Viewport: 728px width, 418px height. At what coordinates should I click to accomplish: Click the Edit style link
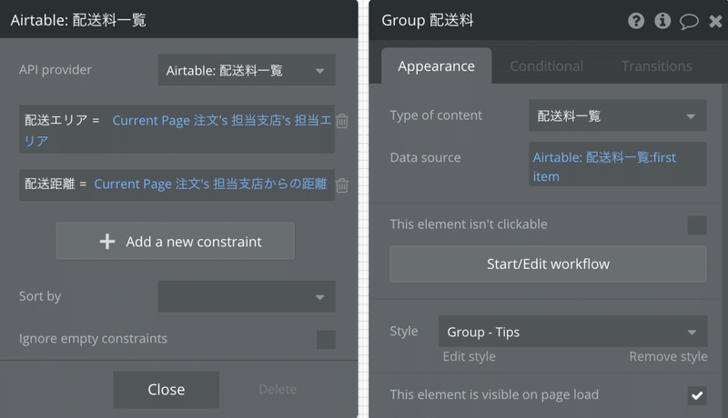point(469,357)
